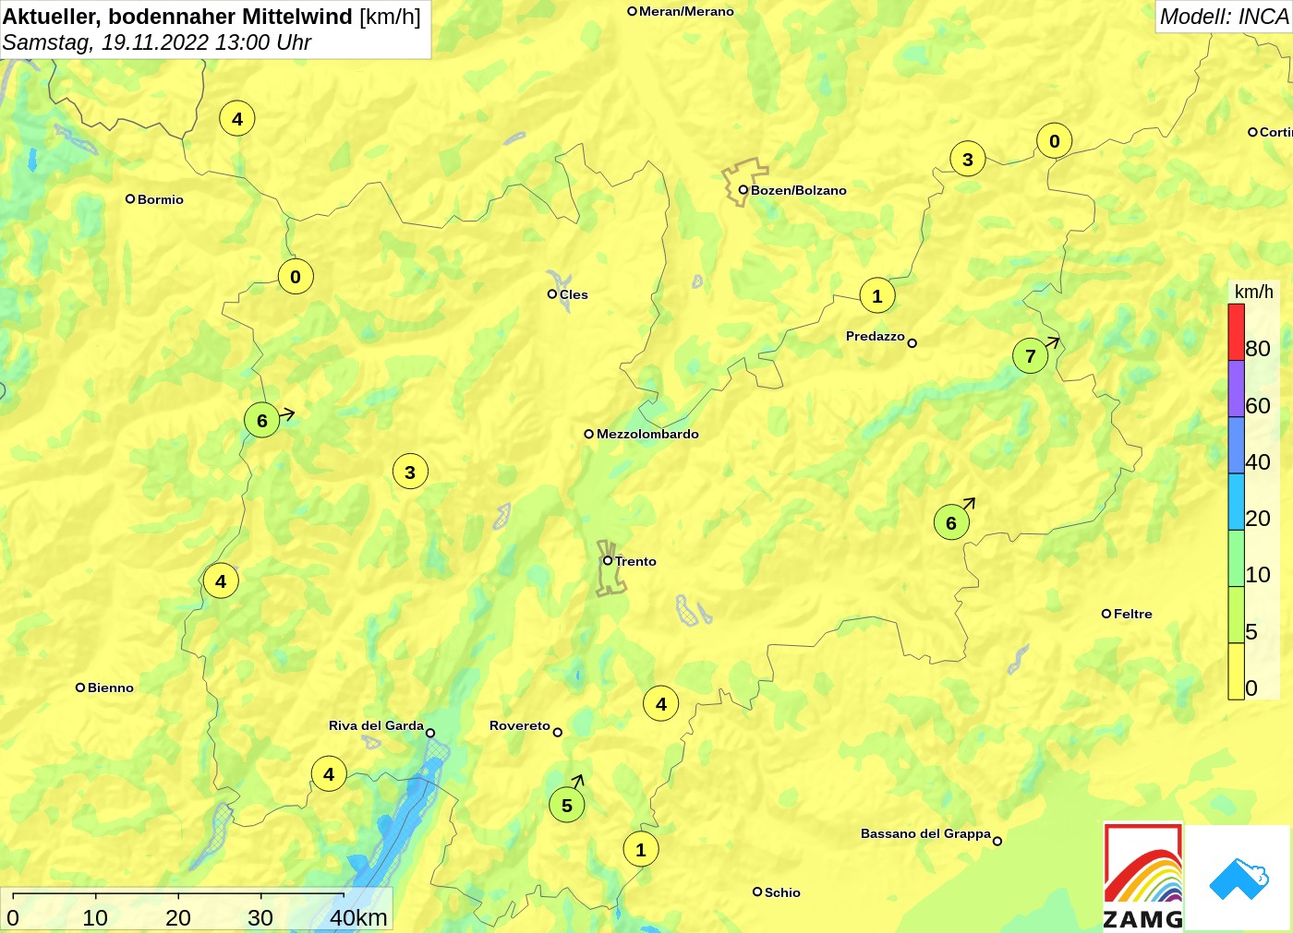Click the legend value '40'

[1258, 462]
